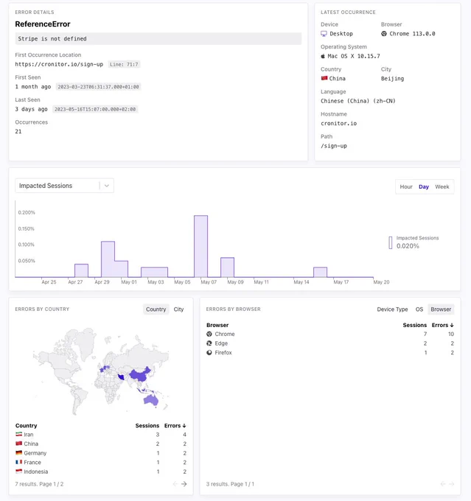Click the Beijing city value
471x501 pixels.
392,79
